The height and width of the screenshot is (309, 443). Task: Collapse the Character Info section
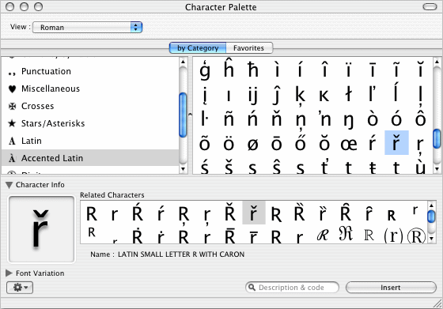(x=9, y=185)
